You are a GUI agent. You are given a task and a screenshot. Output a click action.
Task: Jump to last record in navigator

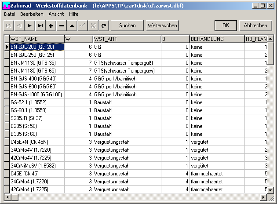[40, 25]
